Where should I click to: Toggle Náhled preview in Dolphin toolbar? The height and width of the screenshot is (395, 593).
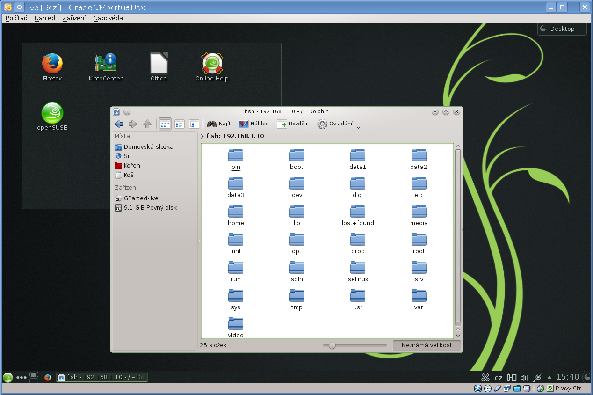(254, 124)
